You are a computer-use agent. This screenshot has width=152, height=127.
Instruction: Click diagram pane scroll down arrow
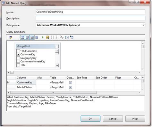click(x=143, y=69)
